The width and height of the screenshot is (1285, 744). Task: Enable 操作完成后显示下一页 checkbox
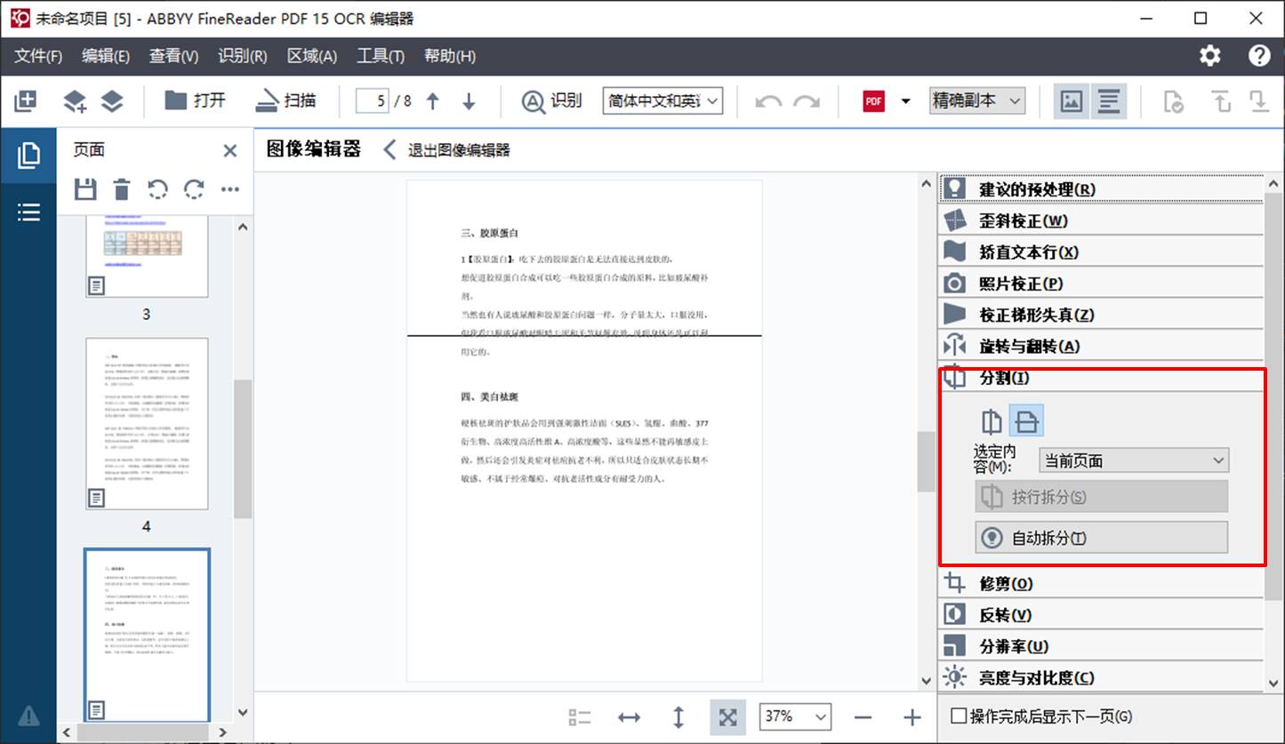960,716
